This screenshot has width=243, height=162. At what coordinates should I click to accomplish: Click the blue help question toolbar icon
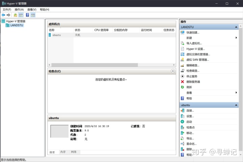[27, 15]
